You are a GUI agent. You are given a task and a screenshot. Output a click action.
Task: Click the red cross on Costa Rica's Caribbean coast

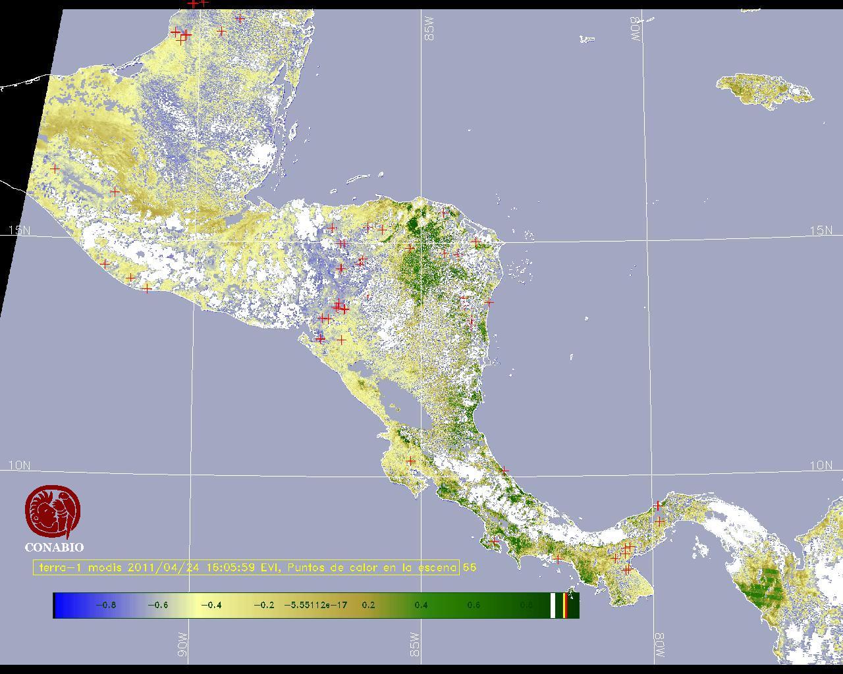coord(504,471)
